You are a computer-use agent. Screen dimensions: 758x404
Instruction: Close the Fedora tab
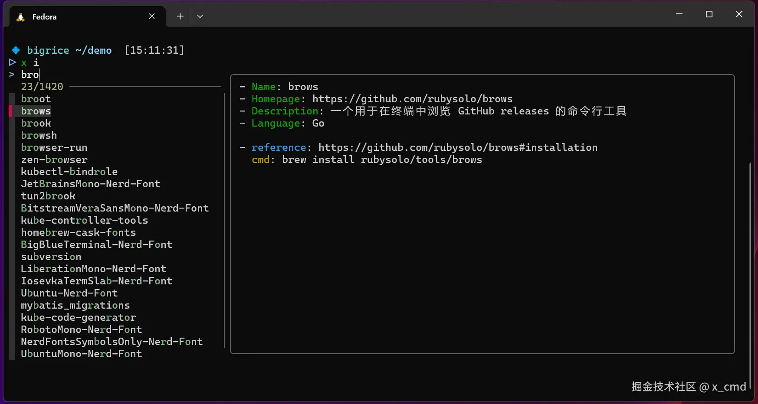pos(152,16)
